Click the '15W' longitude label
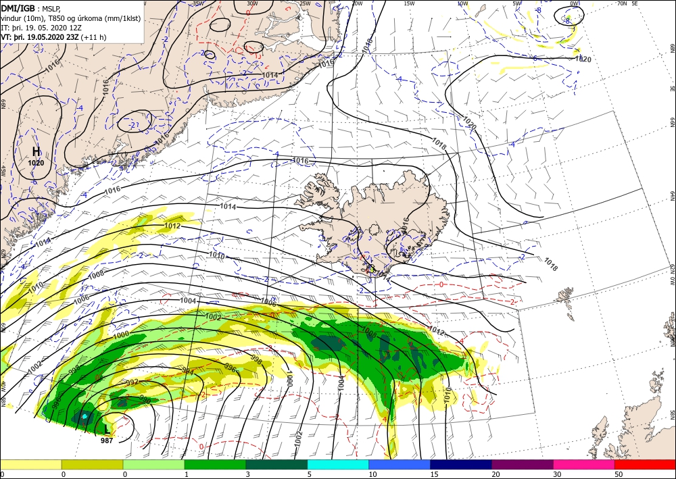Screen dimensions: 676x479 (x=409, y=3)
